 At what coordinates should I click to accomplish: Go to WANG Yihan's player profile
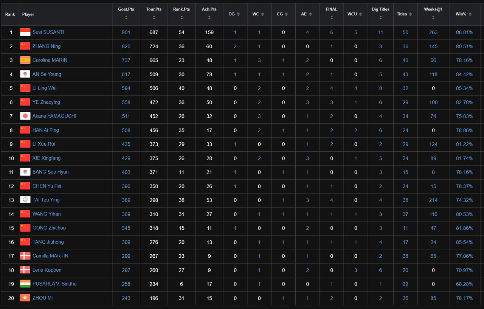click(x=47, y=214)
